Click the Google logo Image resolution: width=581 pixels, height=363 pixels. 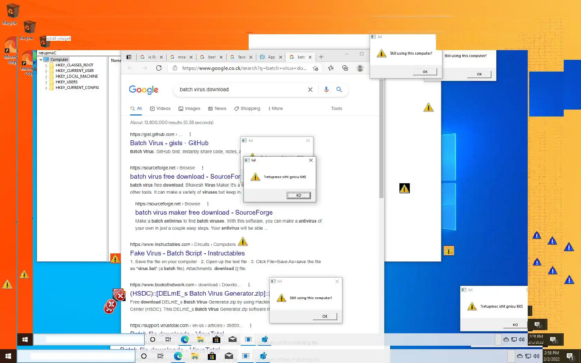[x=144, y=90]
